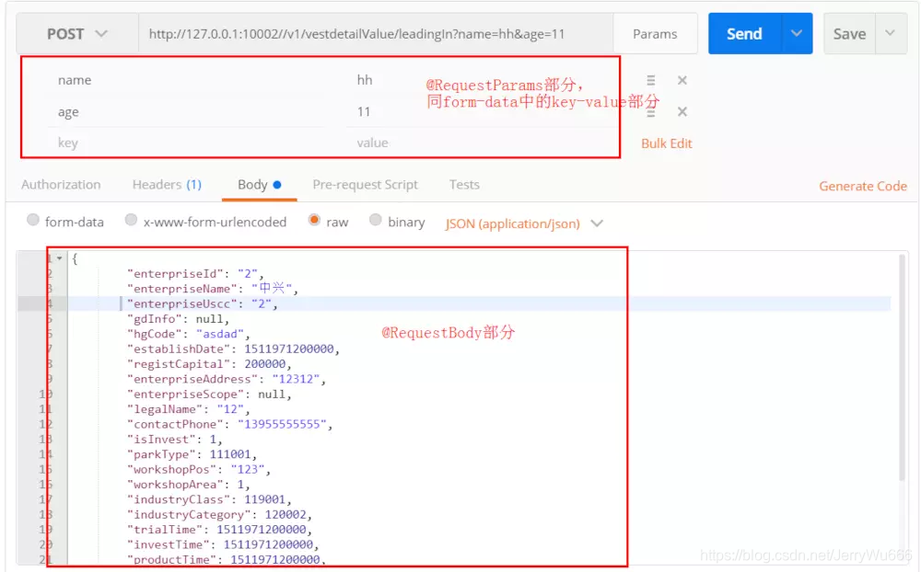
Task: Click the "trialTime" line
Action: tap(220, 531)
